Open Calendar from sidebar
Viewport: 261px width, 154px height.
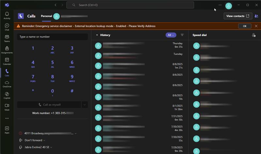click(7, 61)
